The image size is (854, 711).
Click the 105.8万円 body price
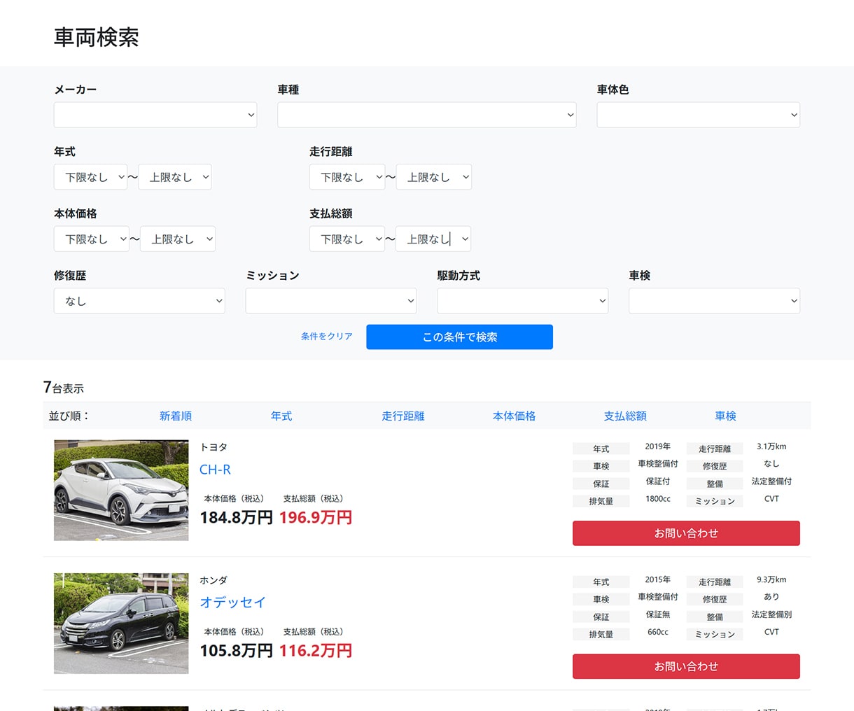236,651
